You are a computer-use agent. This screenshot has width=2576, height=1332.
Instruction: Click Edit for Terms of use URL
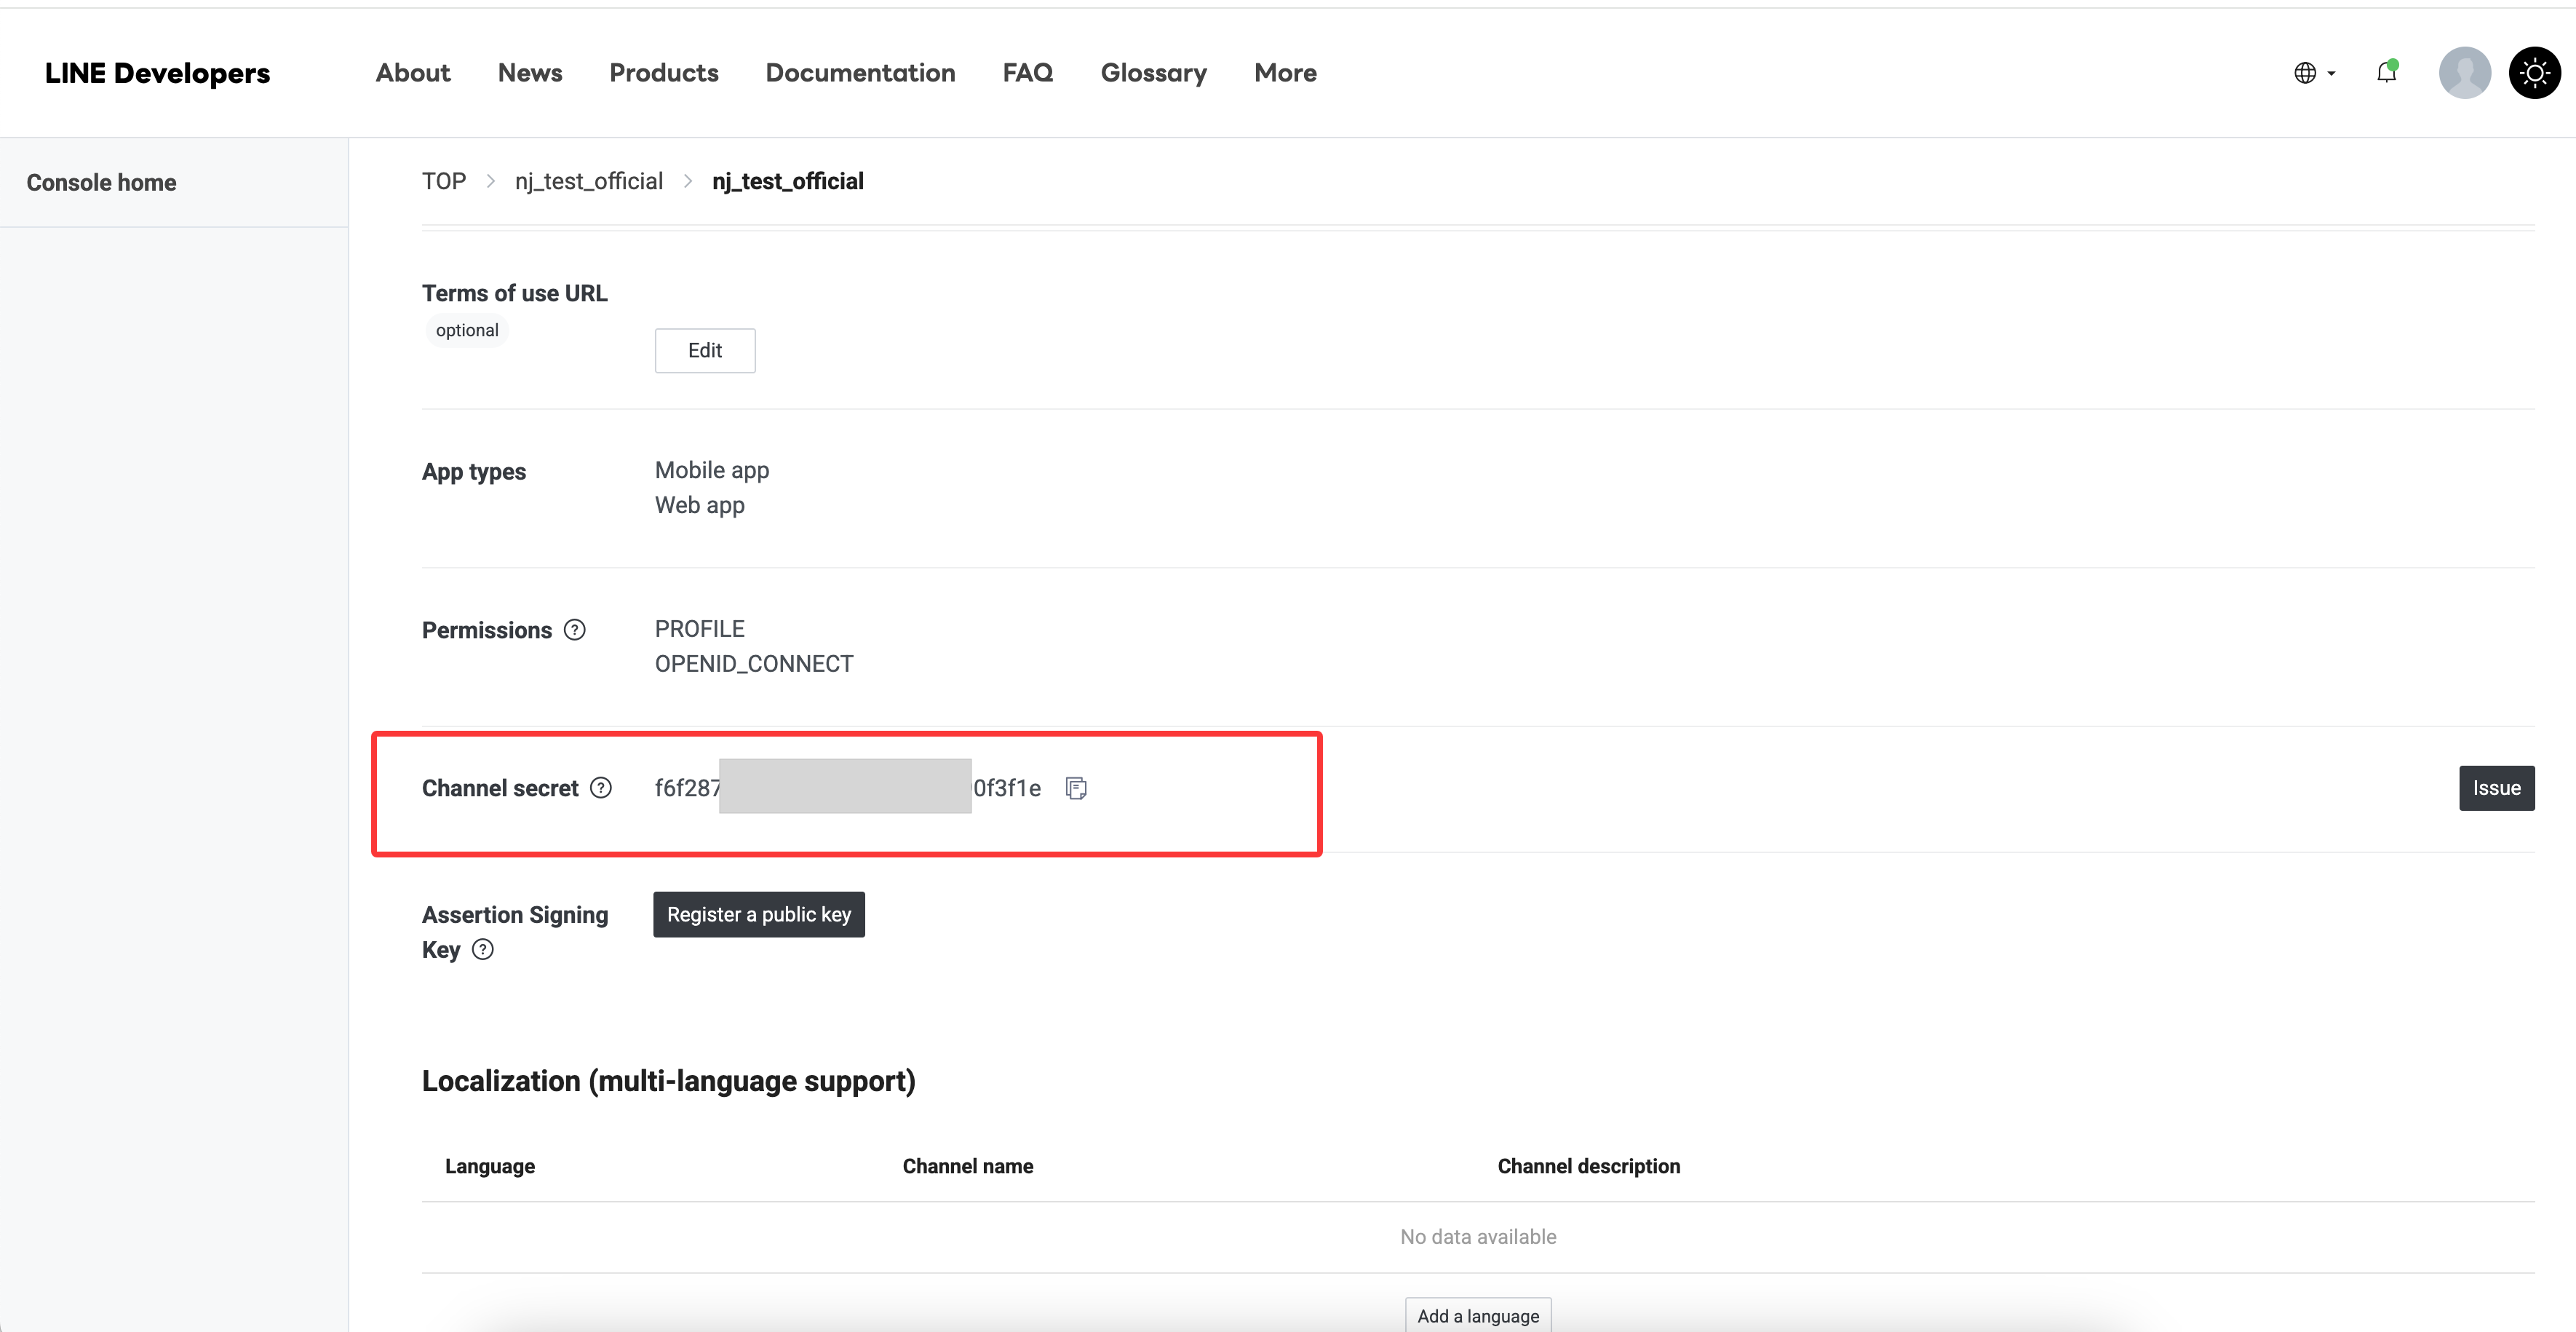tap(705, 351)
